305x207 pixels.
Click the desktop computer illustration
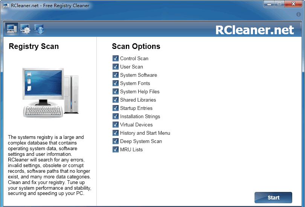coord(50,93)
